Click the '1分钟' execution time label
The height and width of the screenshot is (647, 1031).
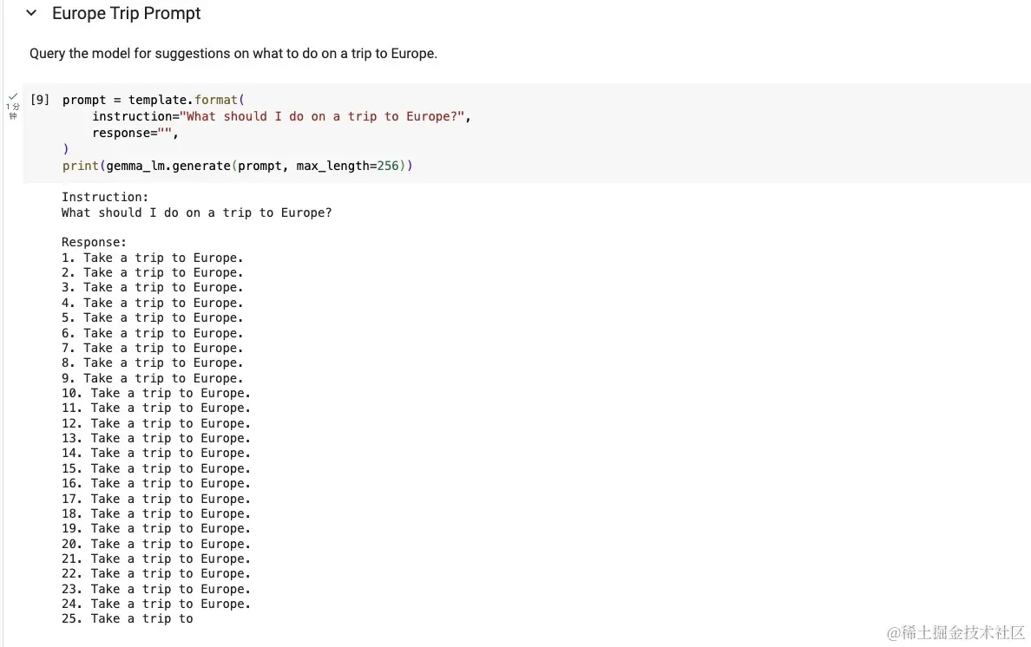pyautogui.click(x=13, y=111)
